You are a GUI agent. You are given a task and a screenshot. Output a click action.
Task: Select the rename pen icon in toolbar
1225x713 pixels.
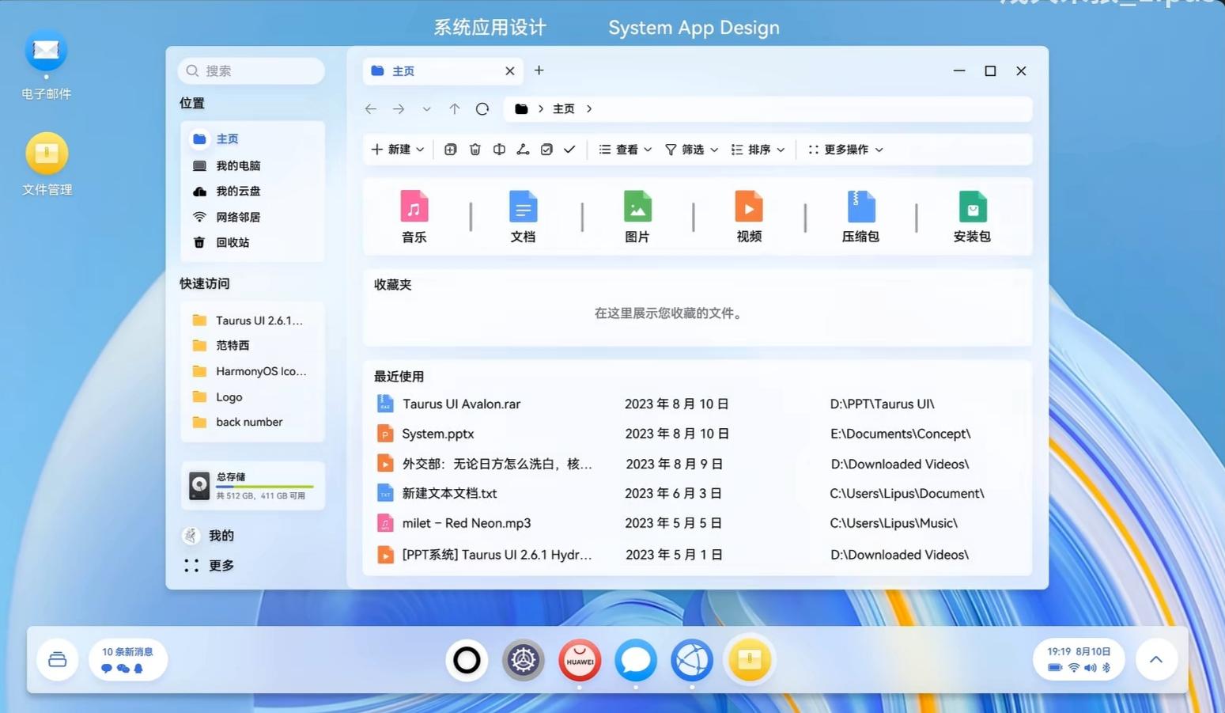coord(523,149)
